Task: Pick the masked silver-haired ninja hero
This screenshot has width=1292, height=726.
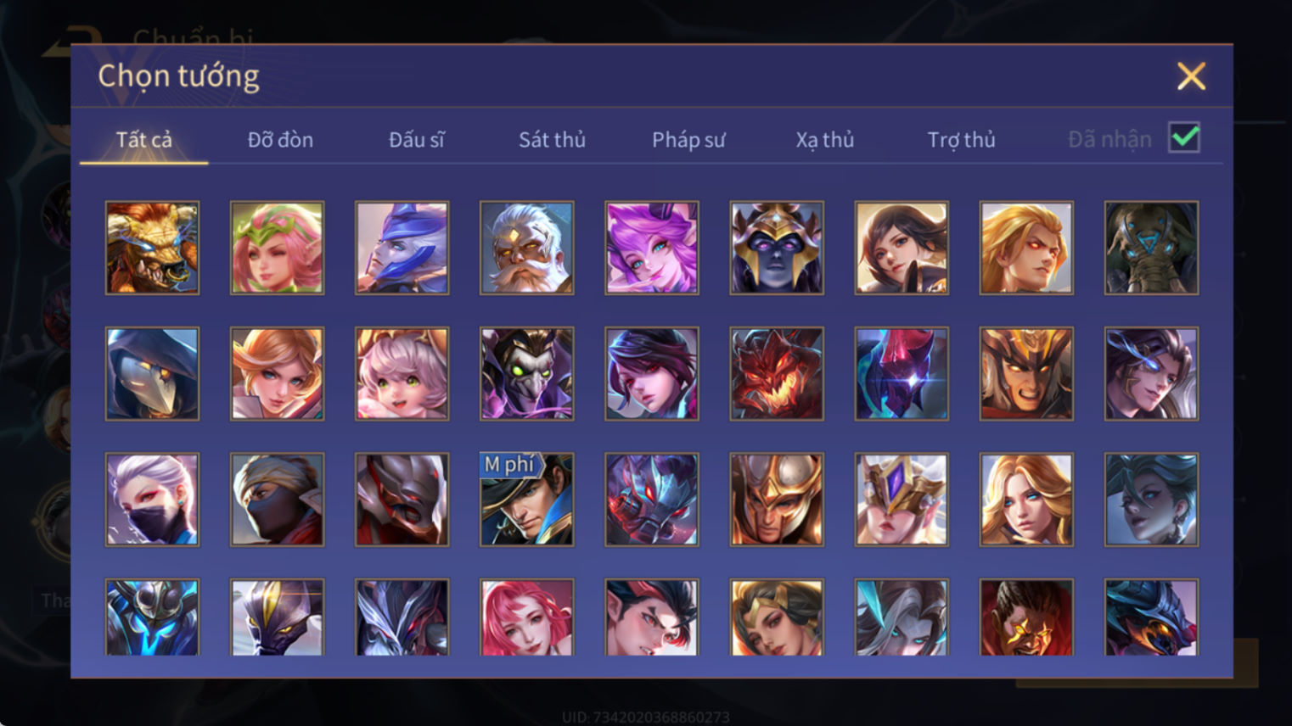Action: [152, 499]
